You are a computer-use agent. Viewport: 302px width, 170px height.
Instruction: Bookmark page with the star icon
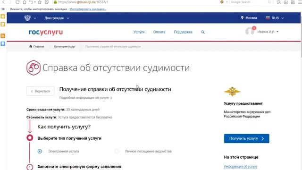click(40, 2)
